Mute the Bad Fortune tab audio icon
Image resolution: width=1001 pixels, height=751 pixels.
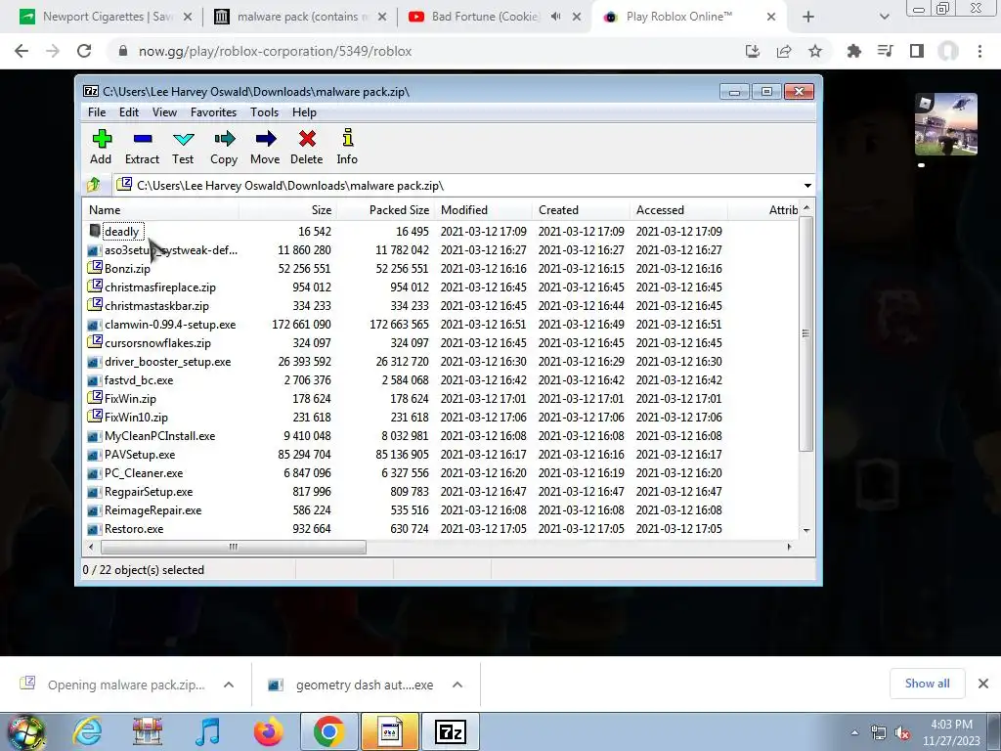(x=556, y=17)
